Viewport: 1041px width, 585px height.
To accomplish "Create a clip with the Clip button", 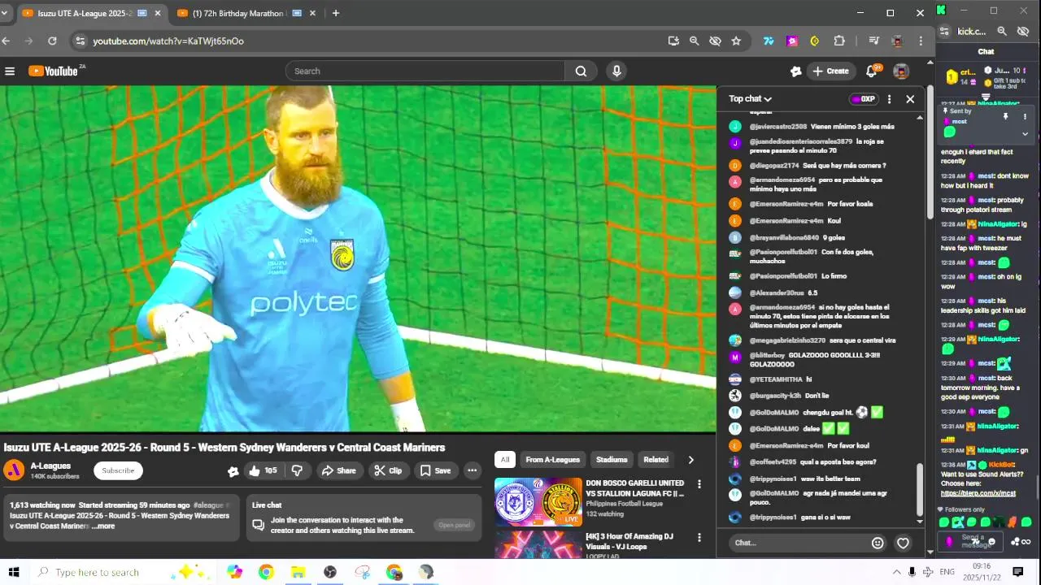I will (x=388, y=470).
